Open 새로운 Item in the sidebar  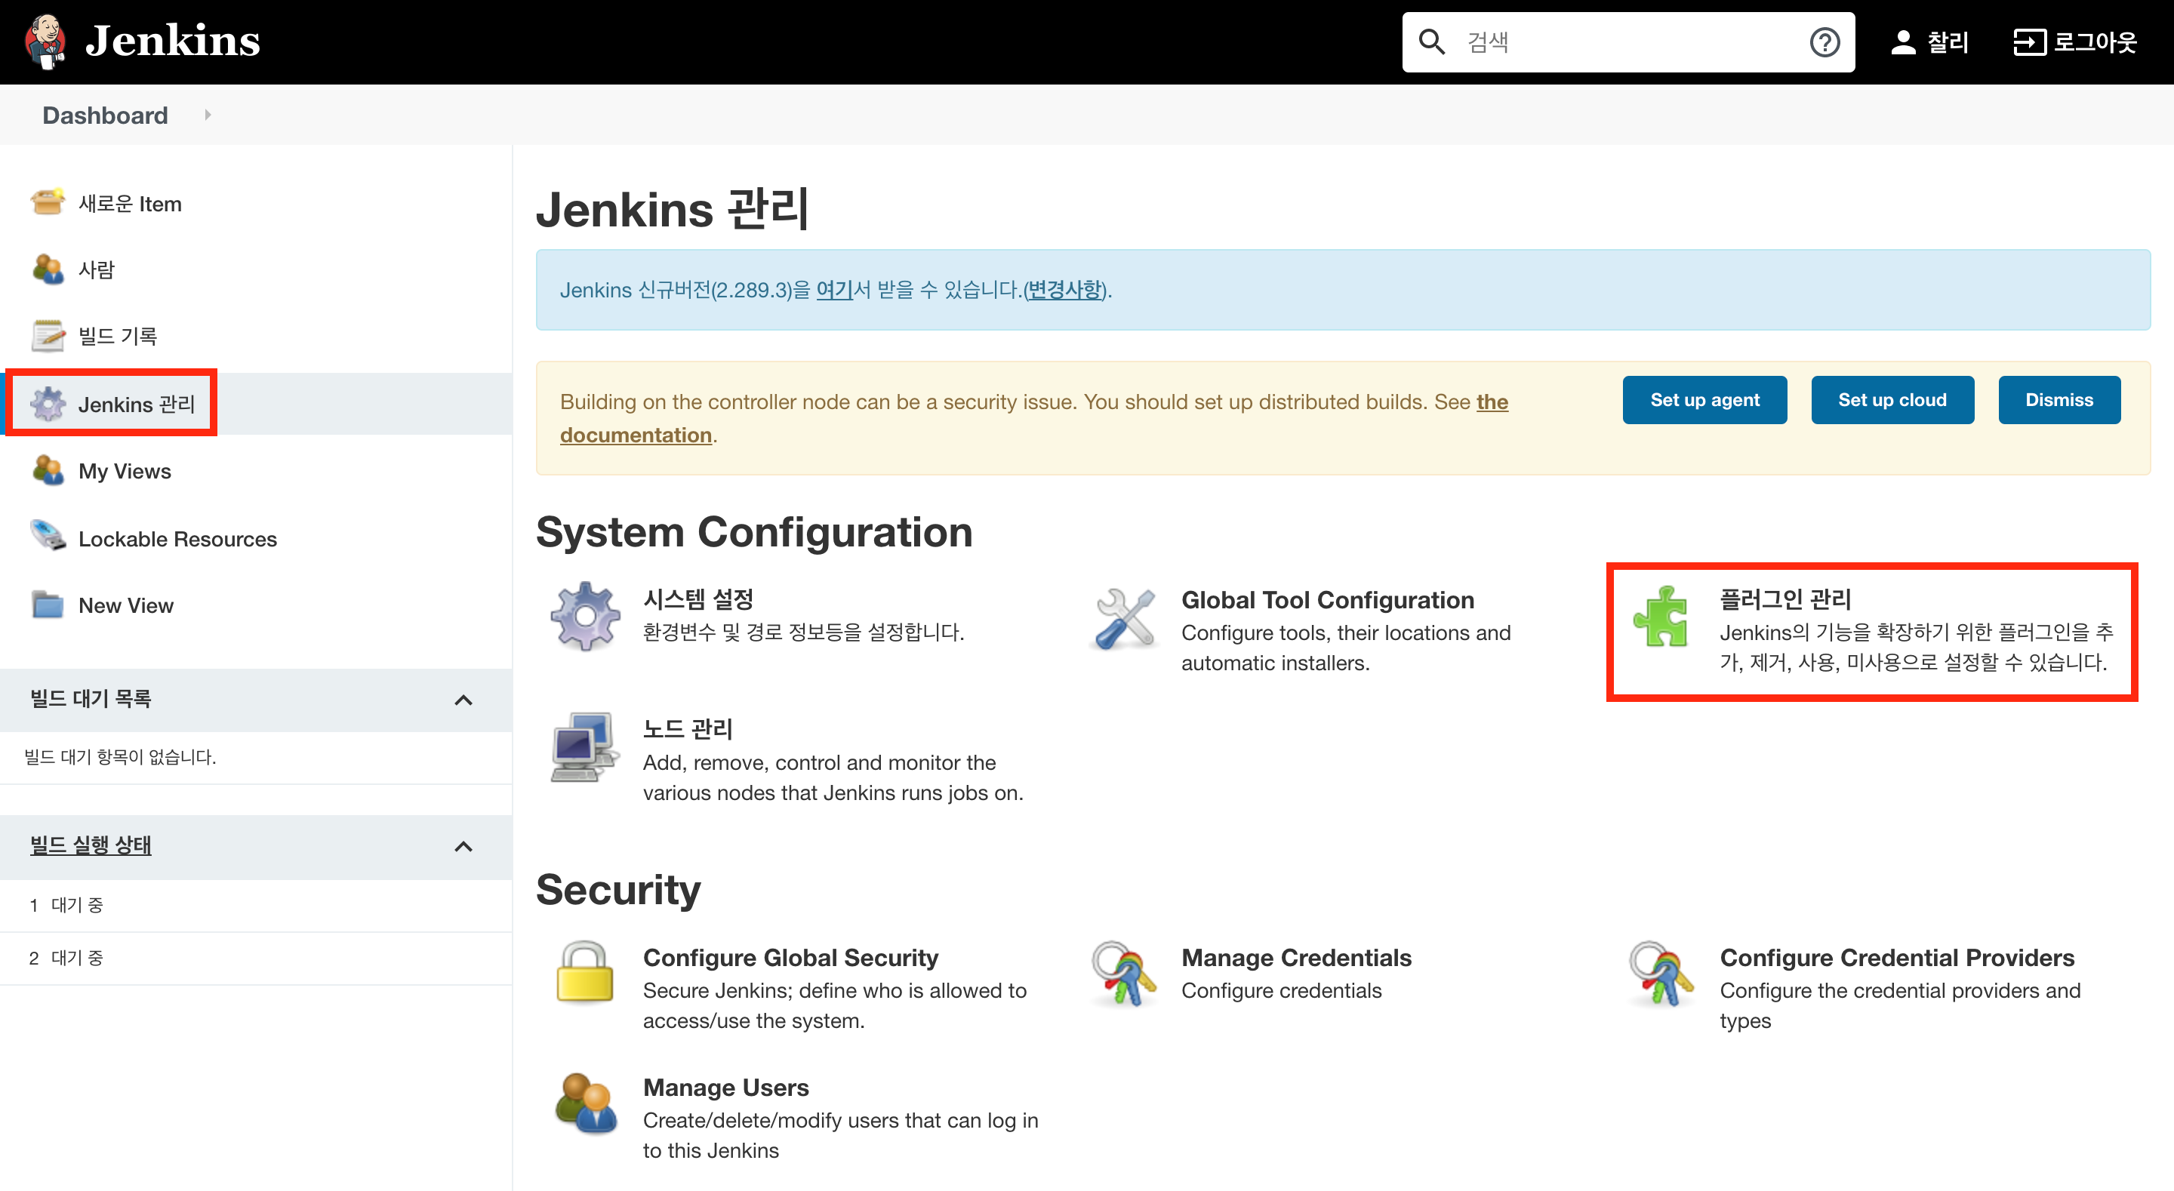(129, 204)
